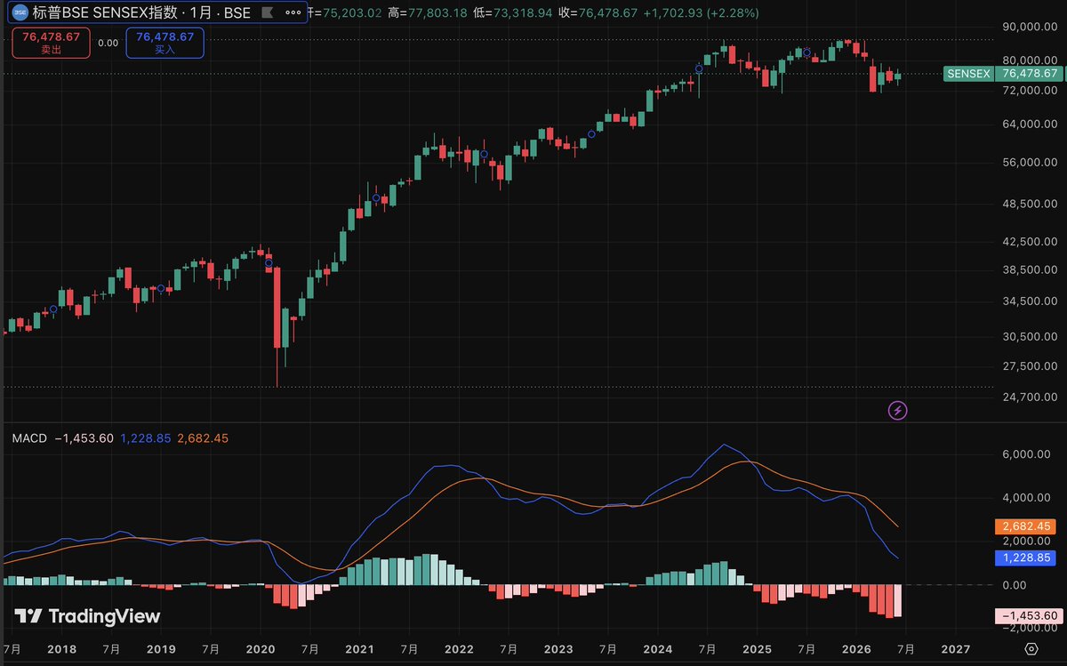Click the MACD legend value 2,682.45 in orange

pos(203,437)
